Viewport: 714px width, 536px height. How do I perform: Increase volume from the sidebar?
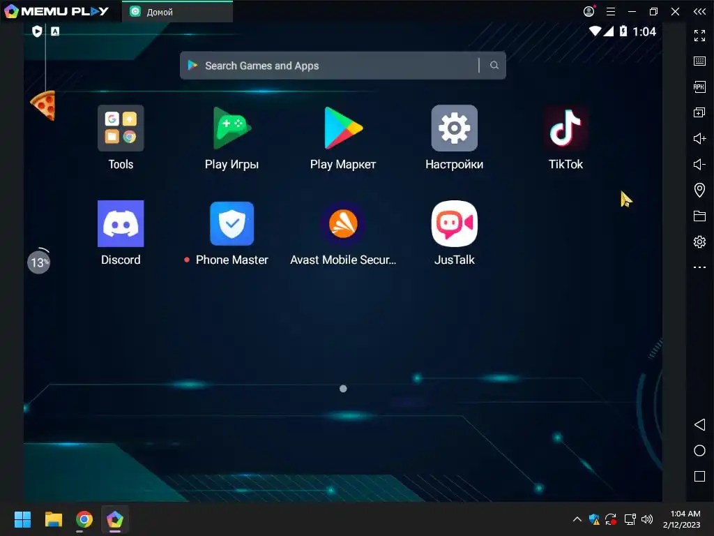[x=699, y=138]
